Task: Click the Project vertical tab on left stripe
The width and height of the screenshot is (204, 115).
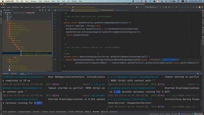Action: [x=1, y=12]
